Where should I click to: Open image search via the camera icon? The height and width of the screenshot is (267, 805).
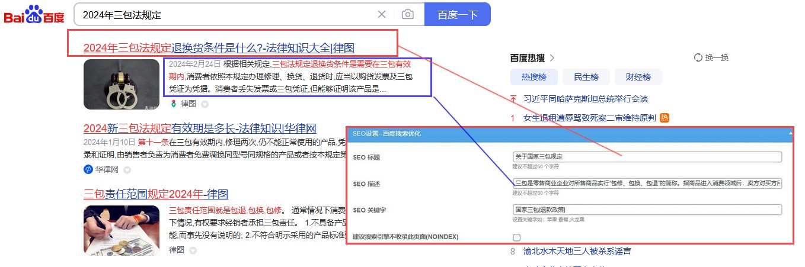[407, 15]
